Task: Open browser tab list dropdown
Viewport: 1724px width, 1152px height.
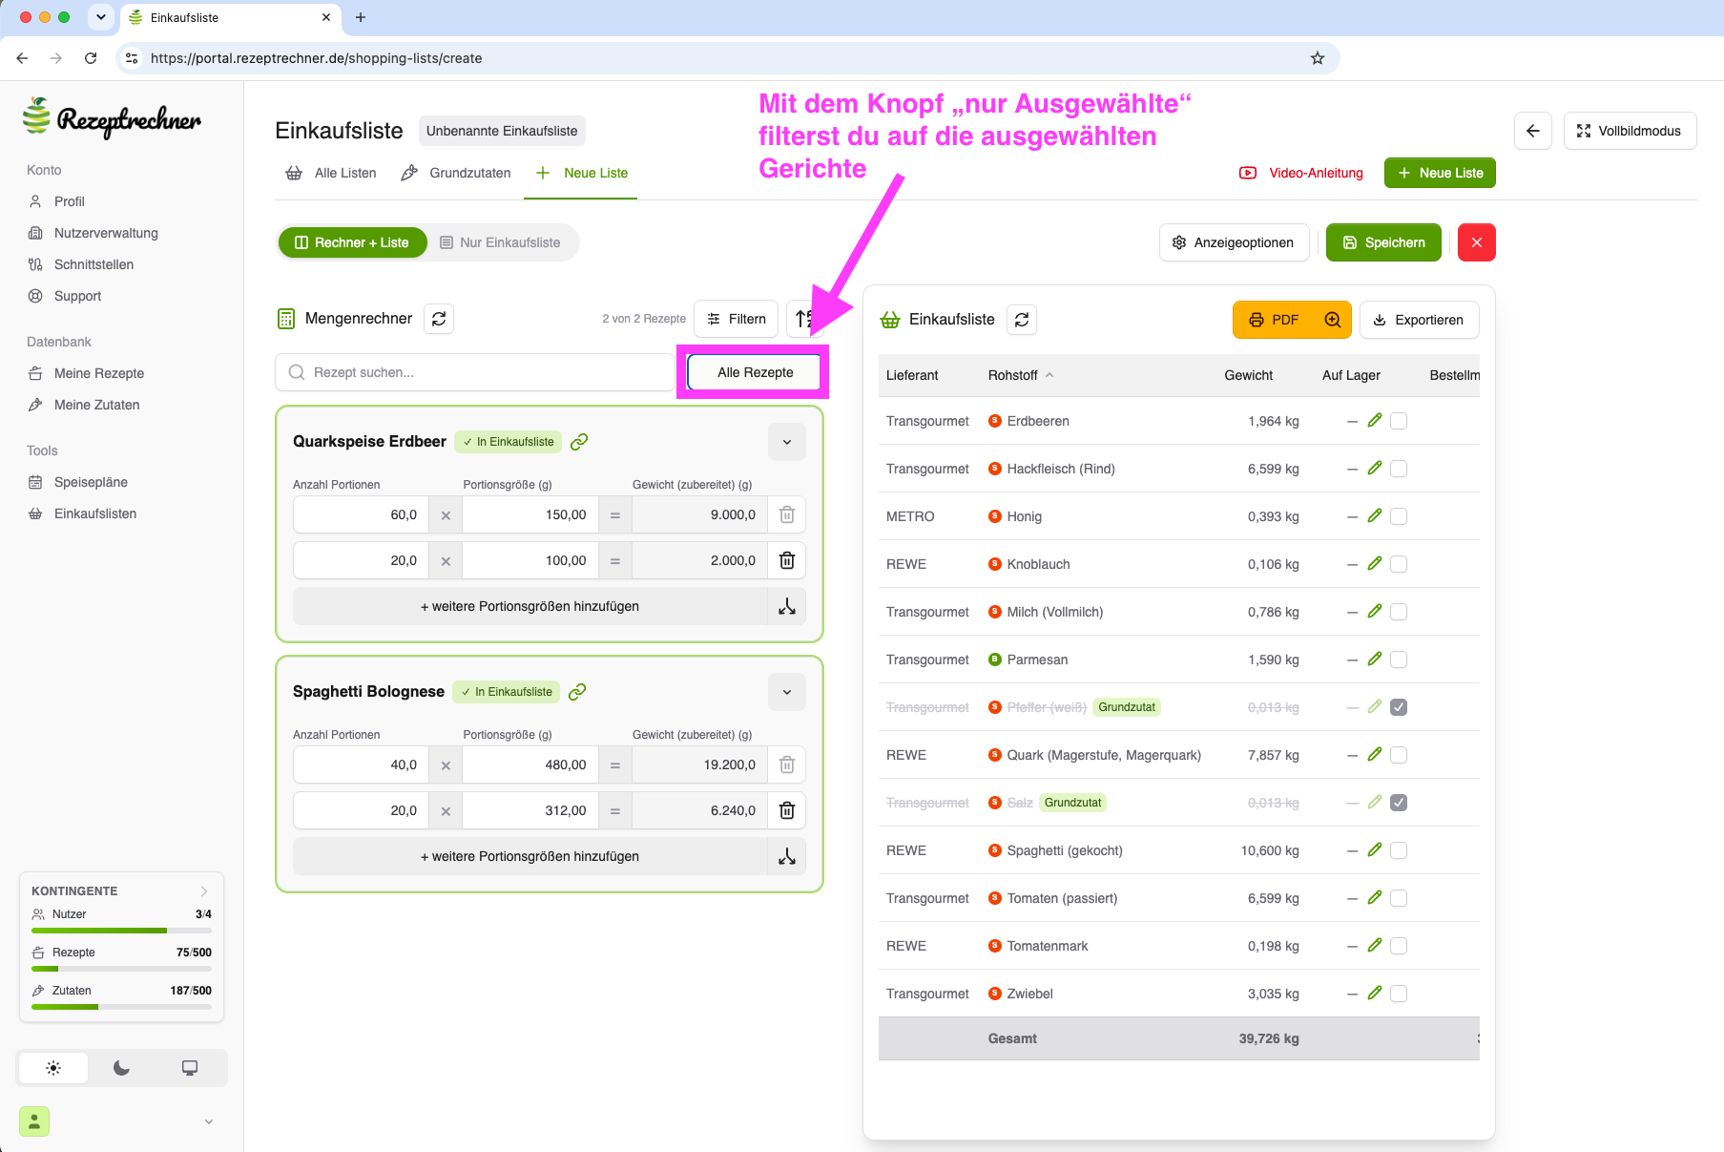Action: [x=100, y=17]
